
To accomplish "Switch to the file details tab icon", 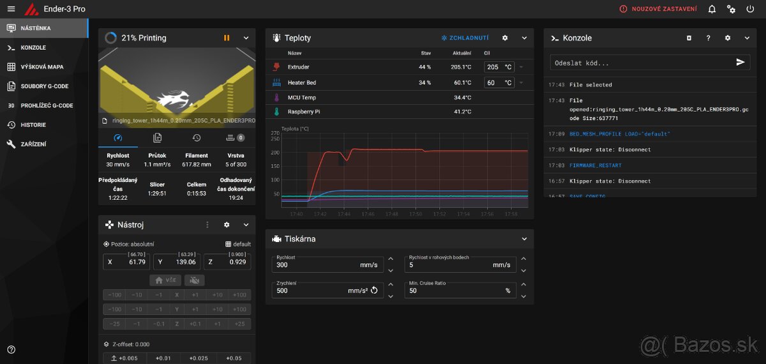I will pos(158,137).
